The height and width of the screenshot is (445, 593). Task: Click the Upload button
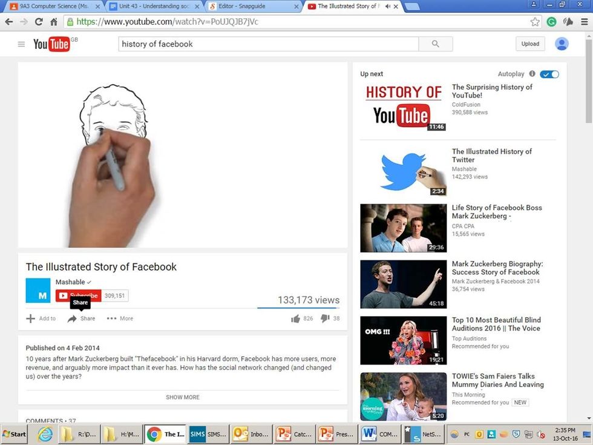(x=530, y=44)
